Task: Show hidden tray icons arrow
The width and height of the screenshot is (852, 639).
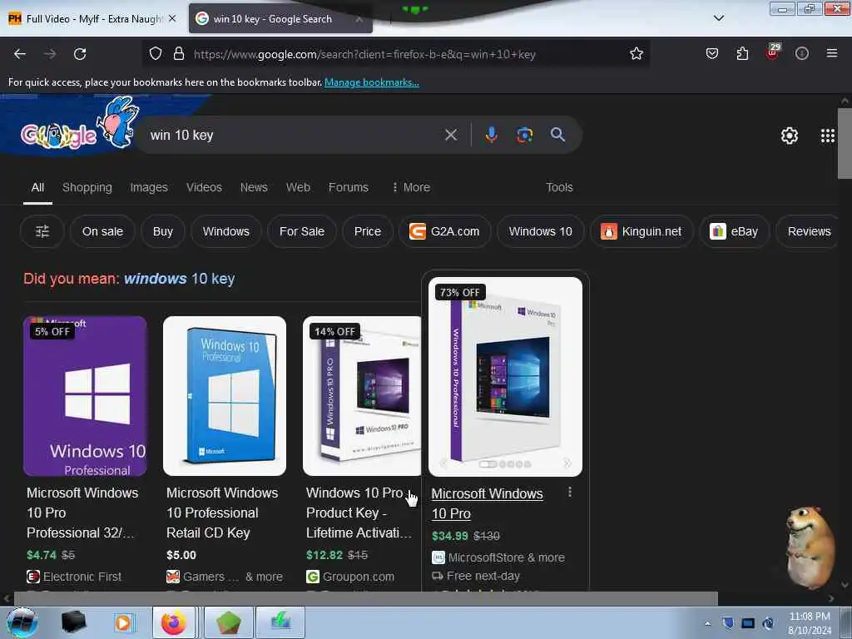Action: [x=707, y=623]
